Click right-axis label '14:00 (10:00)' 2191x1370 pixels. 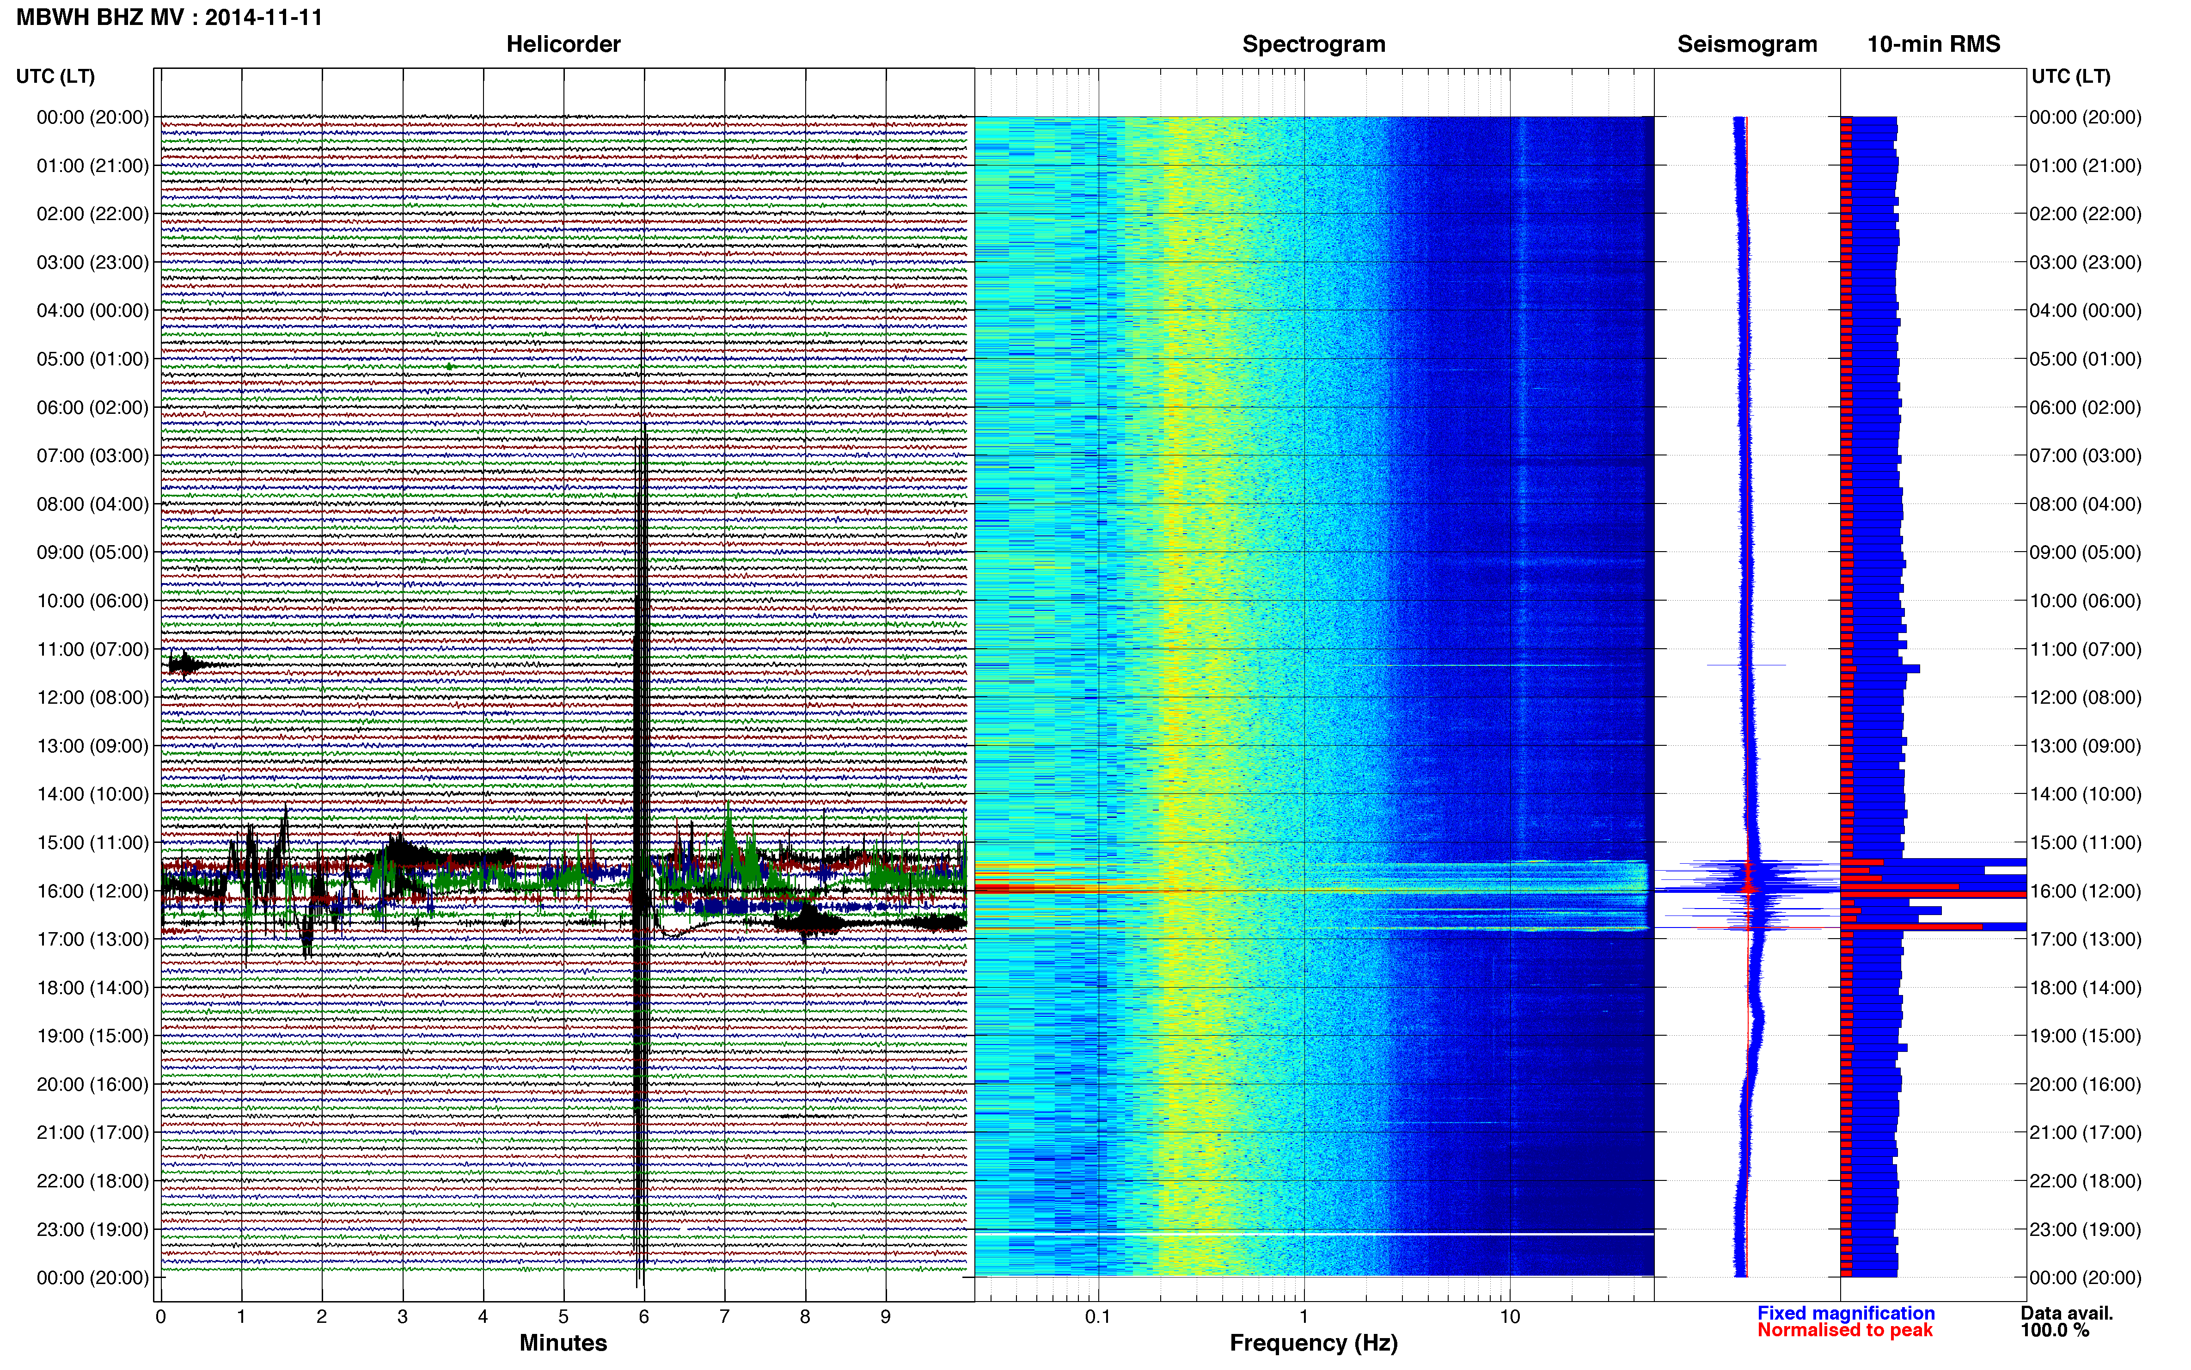coord(2085,795)
